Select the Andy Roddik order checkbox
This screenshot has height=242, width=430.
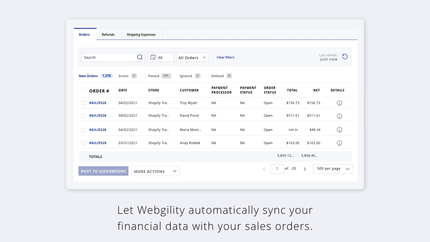click(83, 143)
